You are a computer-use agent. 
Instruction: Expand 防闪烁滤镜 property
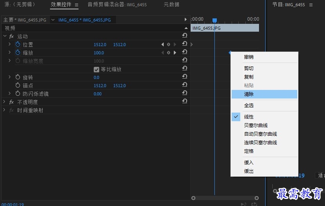point(9,93)
